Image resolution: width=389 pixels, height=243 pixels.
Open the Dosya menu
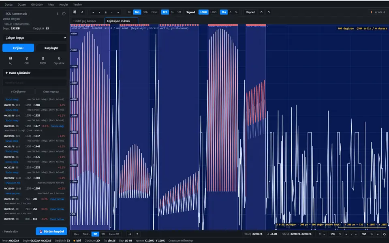point(9,4)
